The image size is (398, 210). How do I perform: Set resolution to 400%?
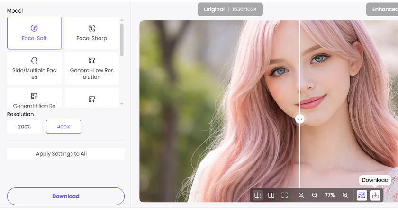pyautogui.click(x=63, y=126)
